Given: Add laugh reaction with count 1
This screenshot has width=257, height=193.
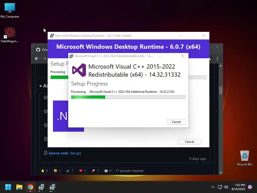Looking at the screenshot, I should click(57, 171).
